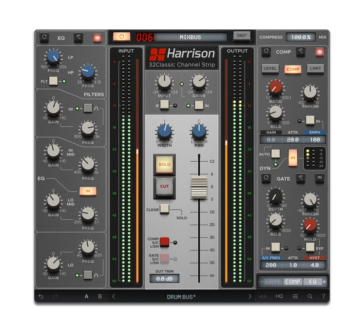Image resolution: width=364 pixels, height=332 pixels.
Task: Go to previous preset with the left chevron
Action: click(113, 296)
